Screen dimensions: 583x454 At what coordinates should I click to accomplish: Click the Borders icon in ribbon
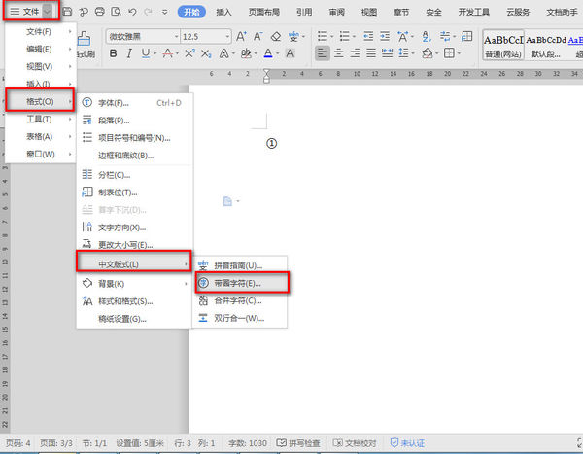point(449,53)
